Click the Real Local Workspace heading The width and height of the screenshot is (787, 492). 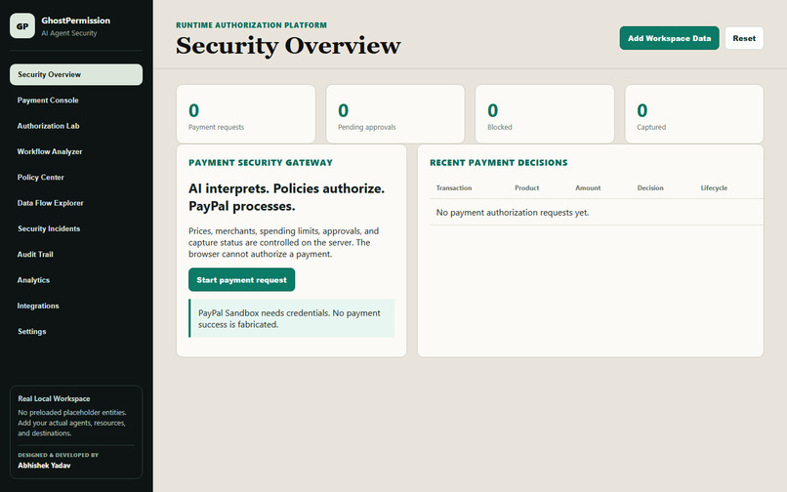point(54,398)
